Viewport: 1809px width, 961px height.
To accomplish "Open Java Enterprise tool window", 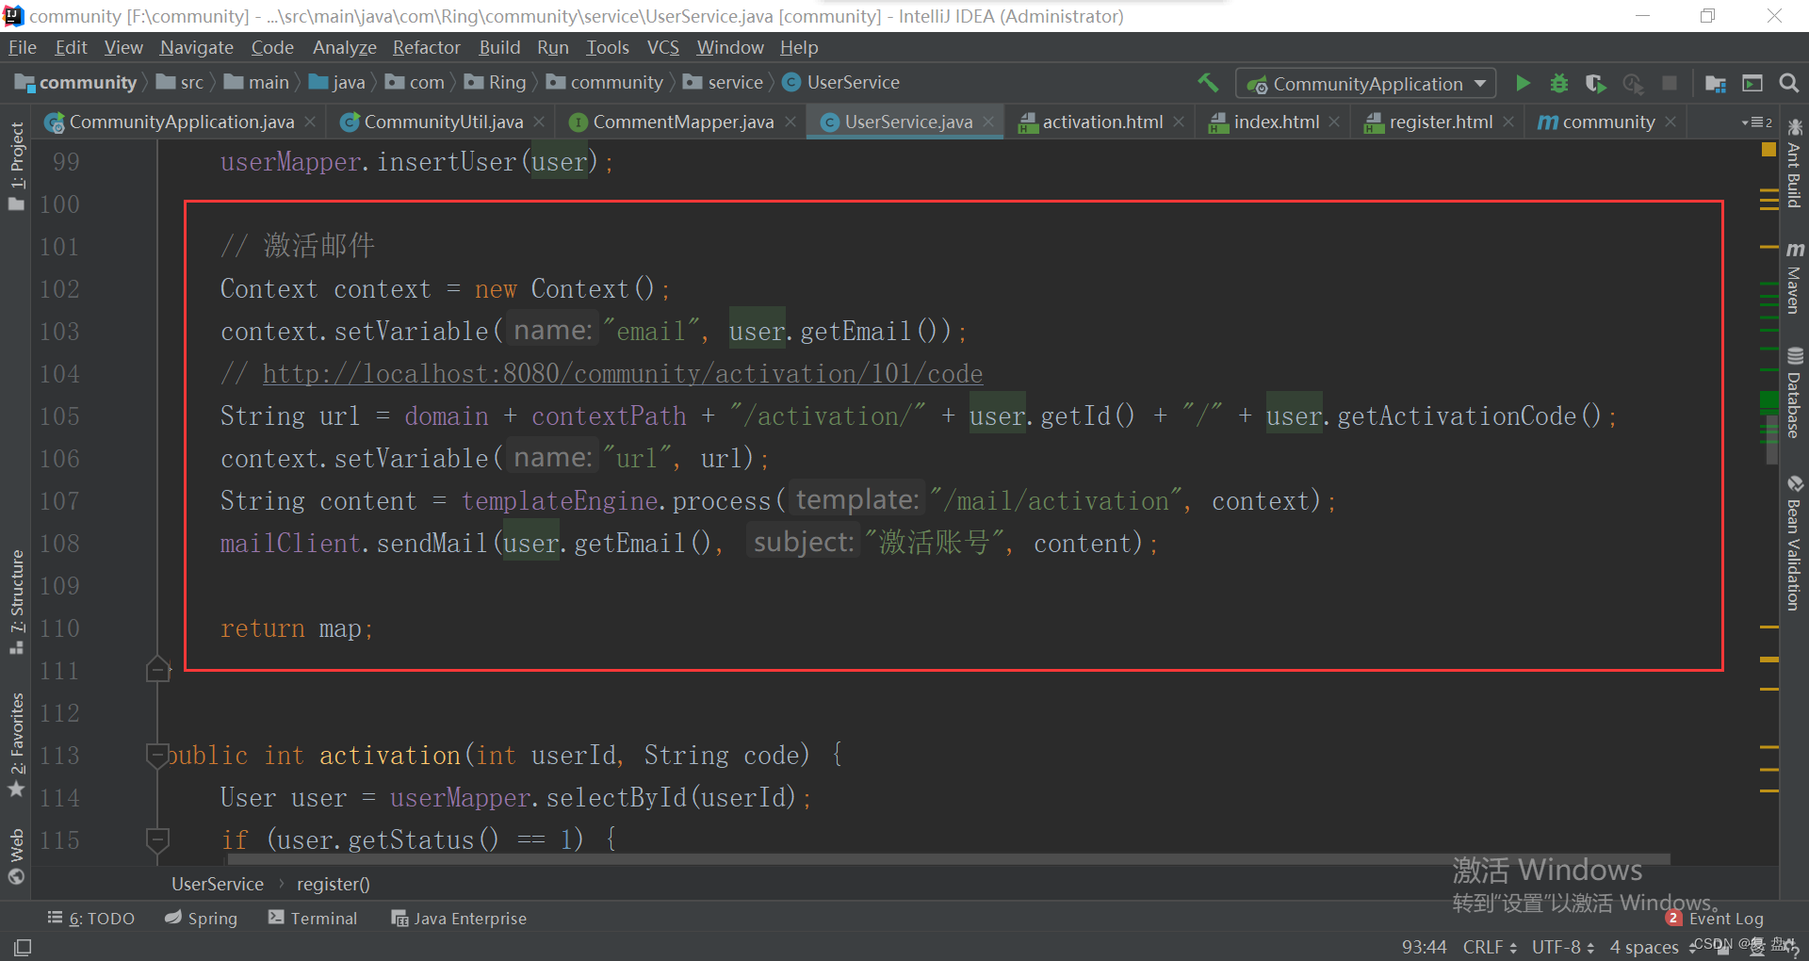I will click(x=459, y=918).
